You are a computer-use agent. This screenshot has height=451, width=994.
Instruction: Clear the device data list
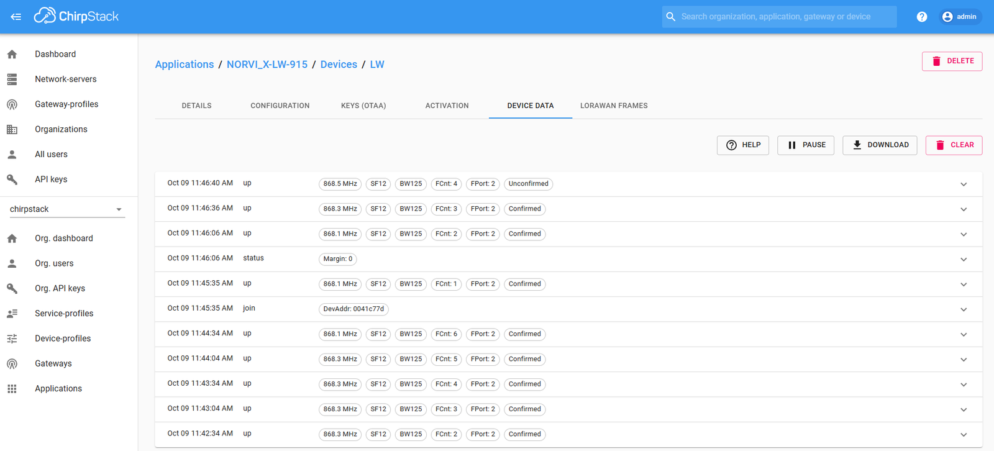pos(954,145)
